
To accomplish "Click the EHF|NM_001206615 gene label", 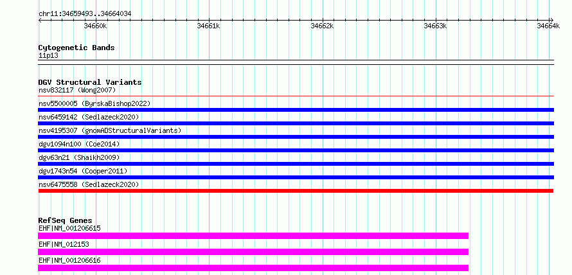I will coord(69,228).
